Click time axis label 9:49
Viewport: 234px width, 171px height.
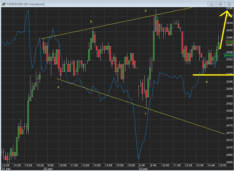point(153,165)
